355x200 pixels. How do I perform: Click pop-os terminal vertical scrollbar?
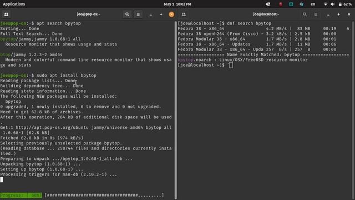tap(175, 110)
